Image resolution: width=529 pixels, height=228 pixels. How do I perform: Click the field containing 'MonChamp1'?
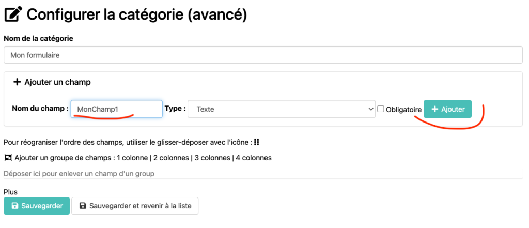(x=116, y=109)
